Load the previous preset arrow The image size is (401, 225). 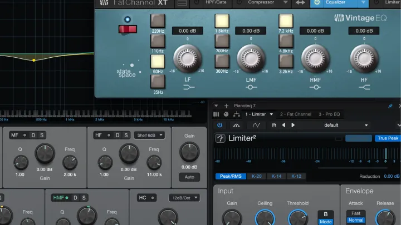point(283,125)
